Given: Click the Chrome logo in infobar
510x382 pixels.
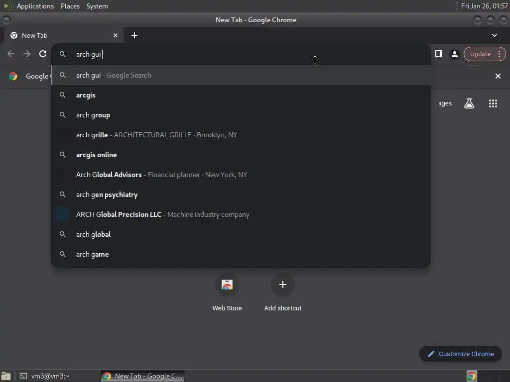Looking at the screenshot, I should 13,76.
